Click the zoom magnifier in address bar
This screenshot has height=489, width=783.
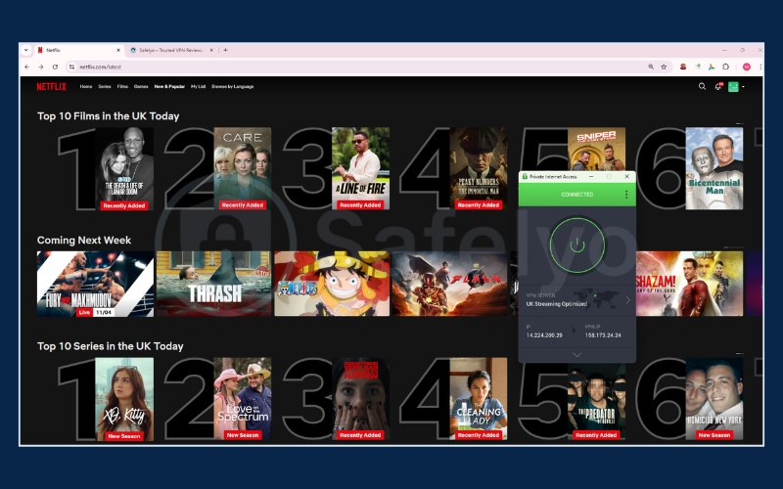click(x=651, y=67)
